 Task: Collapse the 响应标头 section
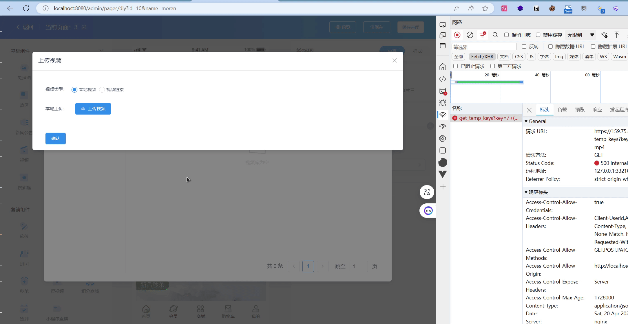[x=526, y=192]
